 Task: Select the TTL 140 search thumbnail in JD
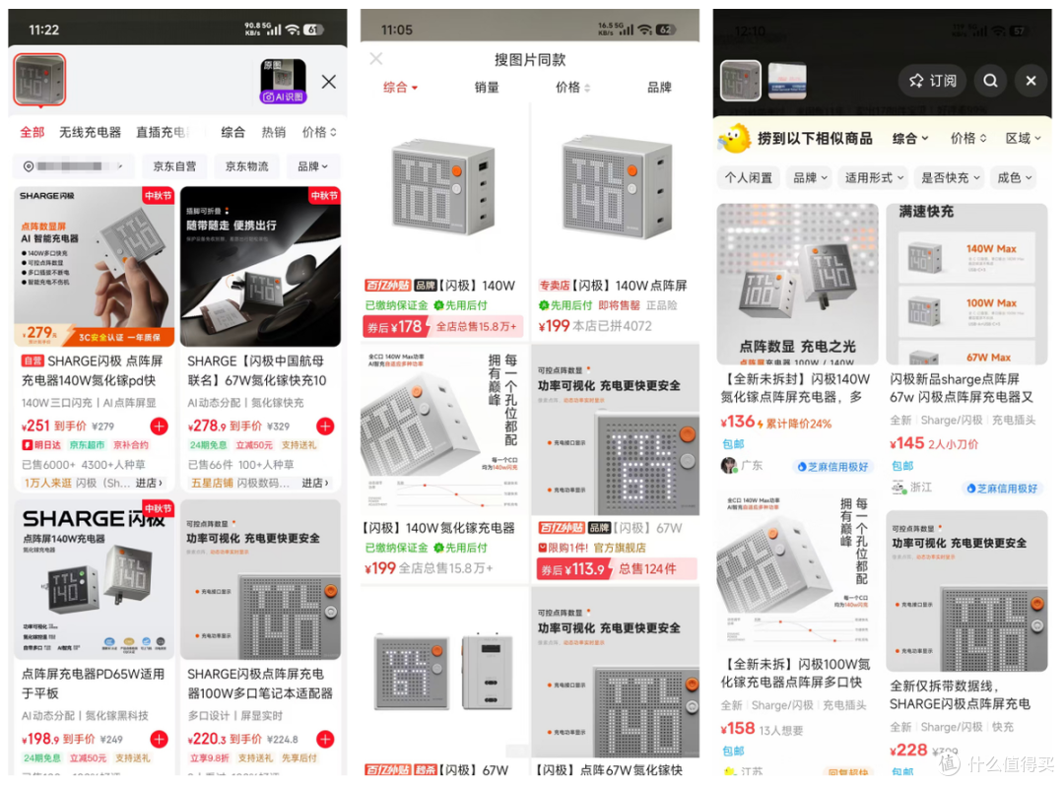pyautogui.click(x=40, y=80)
